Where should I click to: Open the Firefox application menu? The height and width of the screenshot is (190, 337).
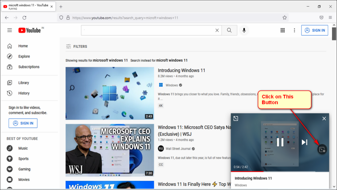point(330,18)
